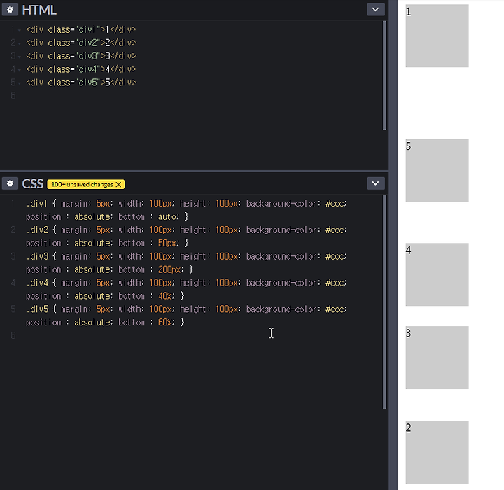Click the div1 HTML code line

pos(81,29)
